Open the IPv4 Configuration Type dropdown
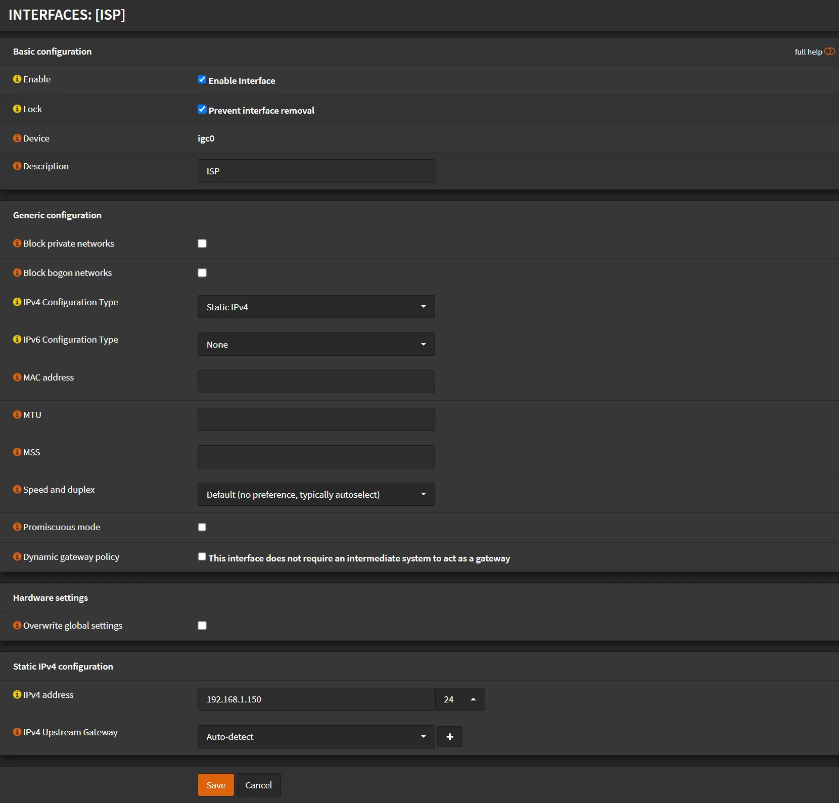This screenshot has height=803, width=839. [x=316, y=307]
